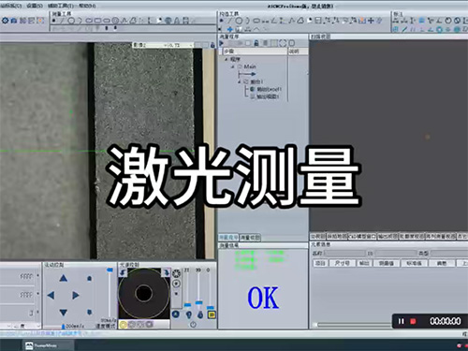Toggle the 输出1 node checkbox
The image size is (468, 351).
click(x=246, y=81)
